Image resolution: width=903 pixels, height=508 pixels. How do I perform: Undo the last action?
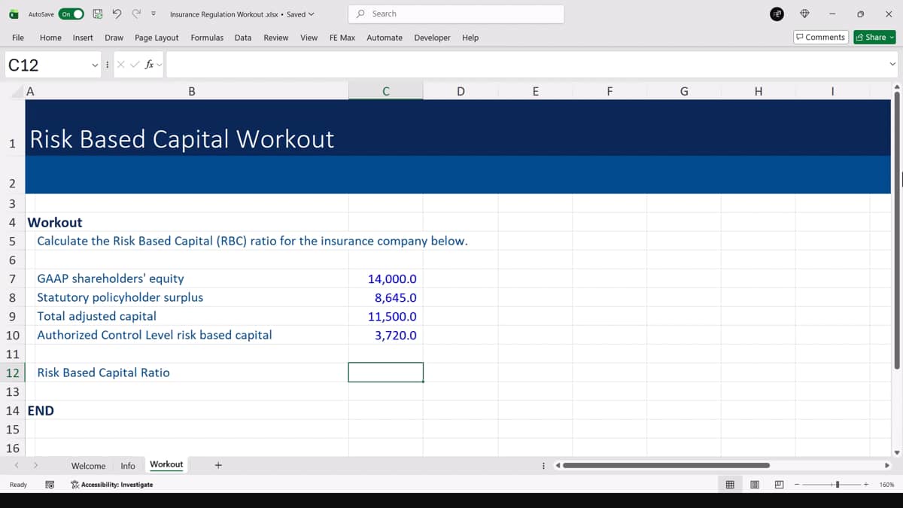pos(117,14)
